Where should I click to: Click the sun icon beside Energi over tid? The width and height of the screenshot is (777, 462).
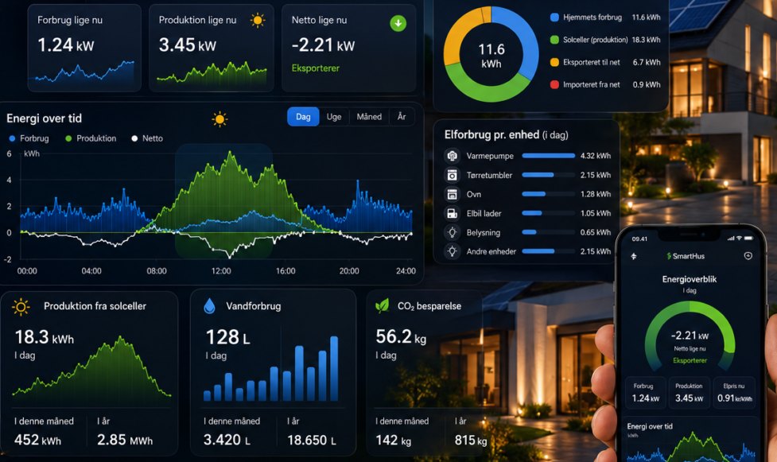(220, 119)
